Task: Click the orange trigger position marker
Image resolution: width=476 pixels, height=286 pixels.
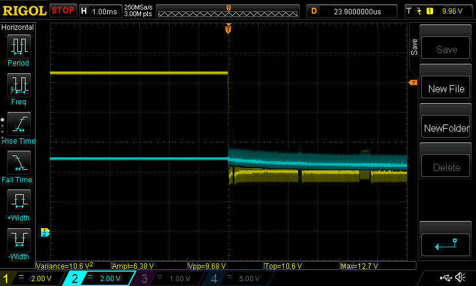Action: pyautogui.click(x=228, y=29)
